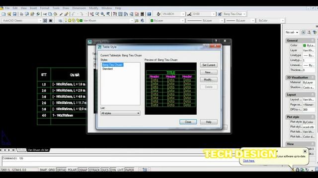Open the Format menu
318x178 pixels.
click(44, 8)
